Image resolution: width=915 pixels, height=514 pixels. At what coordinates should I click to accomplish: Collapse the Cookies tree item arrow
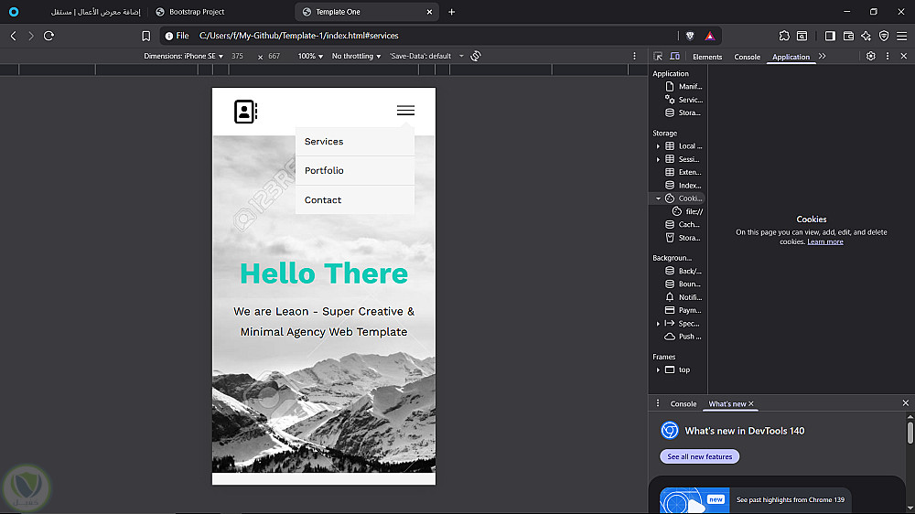[x=658, y=198]
